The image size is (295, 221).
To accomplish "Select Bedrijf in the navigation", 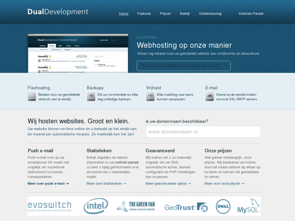I will (x=185, y=13).
